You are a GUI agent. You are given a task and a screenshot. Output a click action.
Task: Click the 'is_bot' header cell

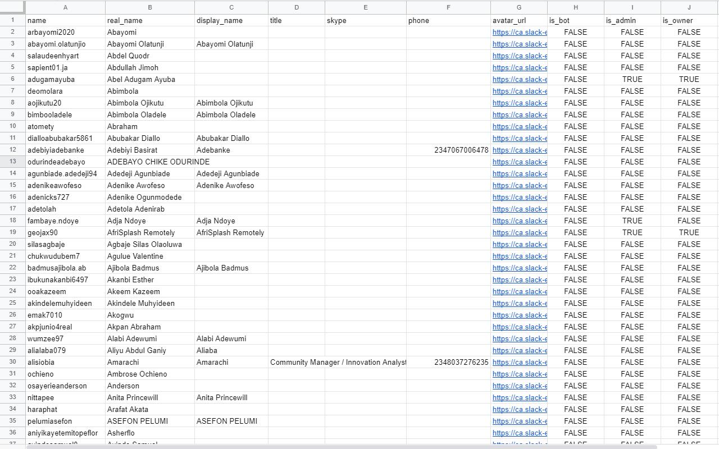[576, 20]
